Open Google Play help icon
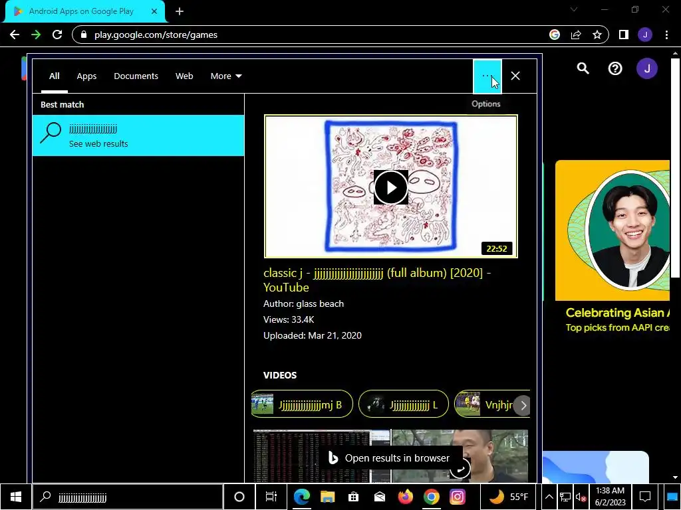Image resolution: width=681 pixels, height=510 pixels. (x=615, y=68)
